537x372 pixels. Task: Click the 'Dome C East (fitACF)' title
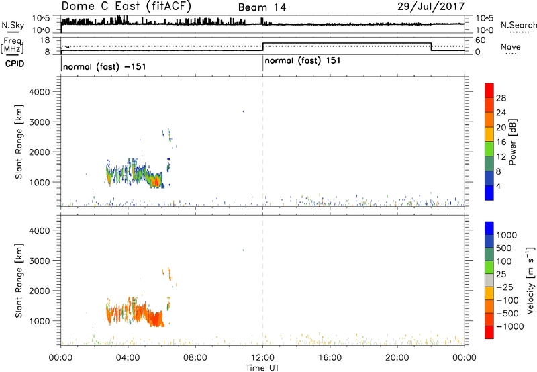[126, 6]
